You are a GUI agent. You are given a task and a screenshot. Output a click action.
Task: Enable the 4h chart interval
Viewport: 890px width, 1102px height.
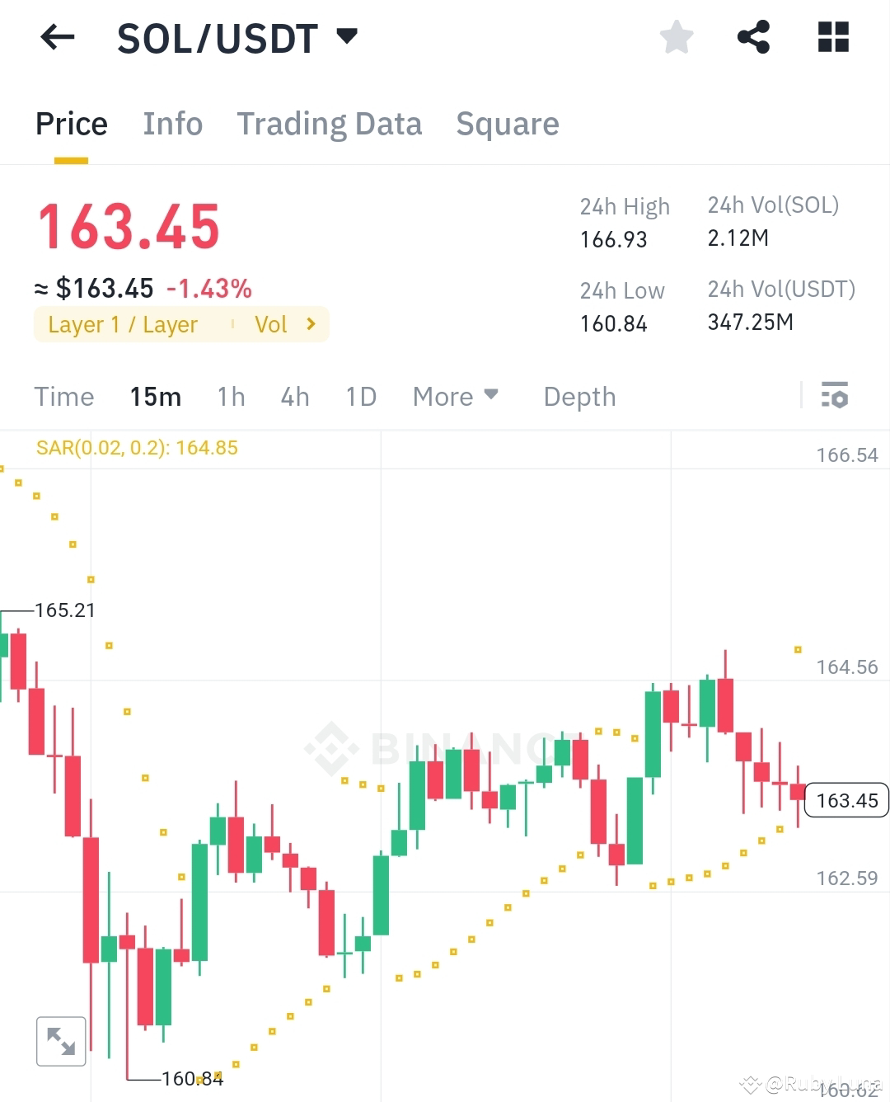tap(294, 397)
